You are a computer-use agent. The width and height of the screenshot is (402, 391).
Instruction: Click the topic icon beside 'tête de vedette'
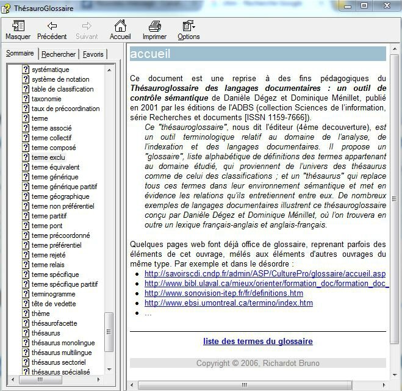tap(26, 303)
